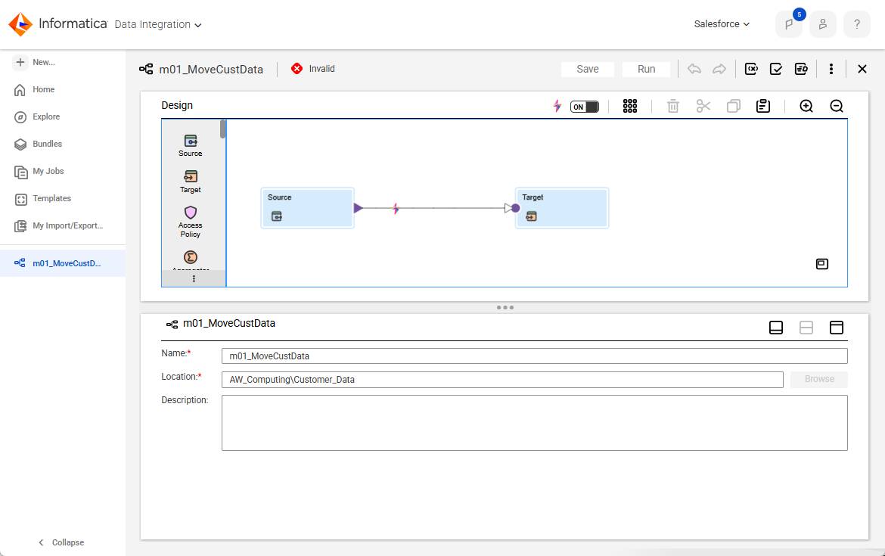Click the panel splitter three-dots handle
Image resolution: width=885 pixels, height=556 pixels.
505,308
